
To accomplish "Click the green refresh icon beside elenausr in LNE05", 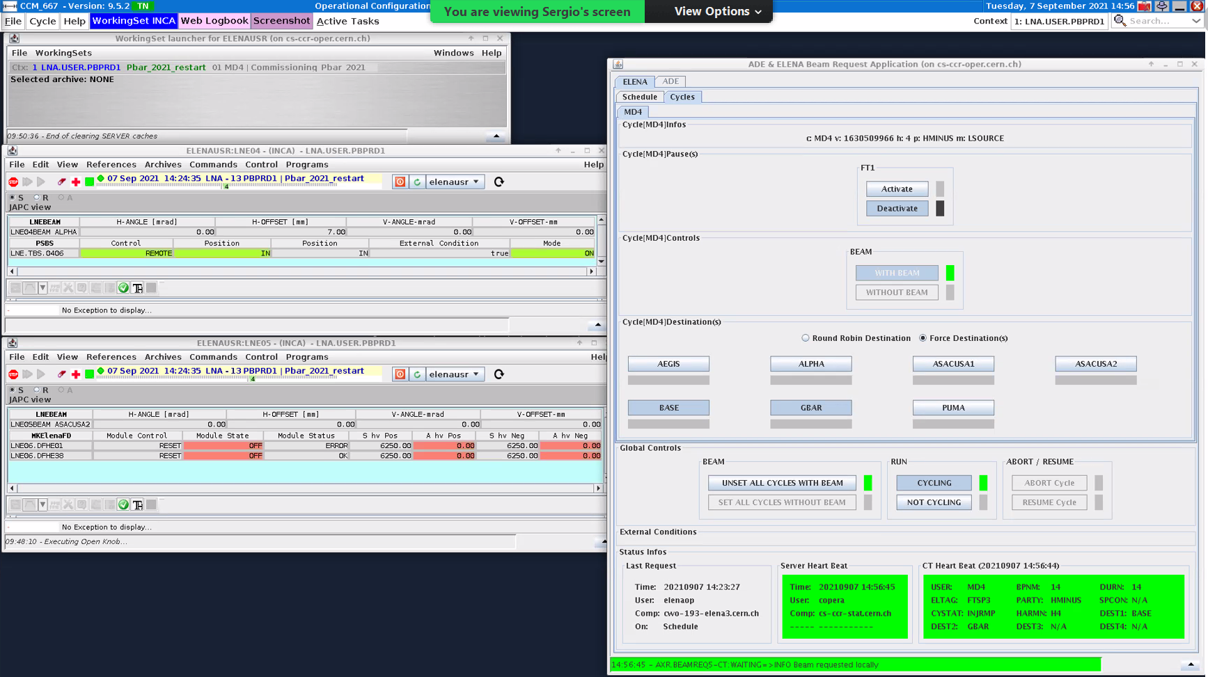I will coord(417,374).
